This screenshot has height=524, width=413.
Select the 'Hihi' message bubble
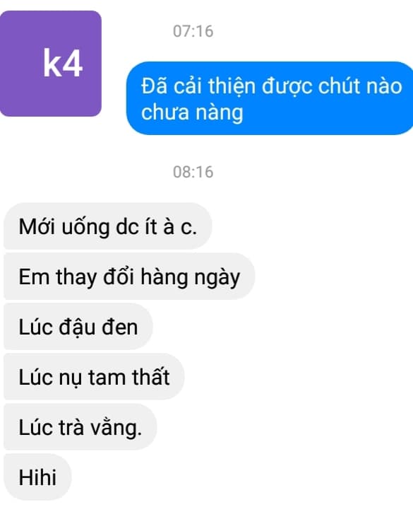[x=37, y=477]
